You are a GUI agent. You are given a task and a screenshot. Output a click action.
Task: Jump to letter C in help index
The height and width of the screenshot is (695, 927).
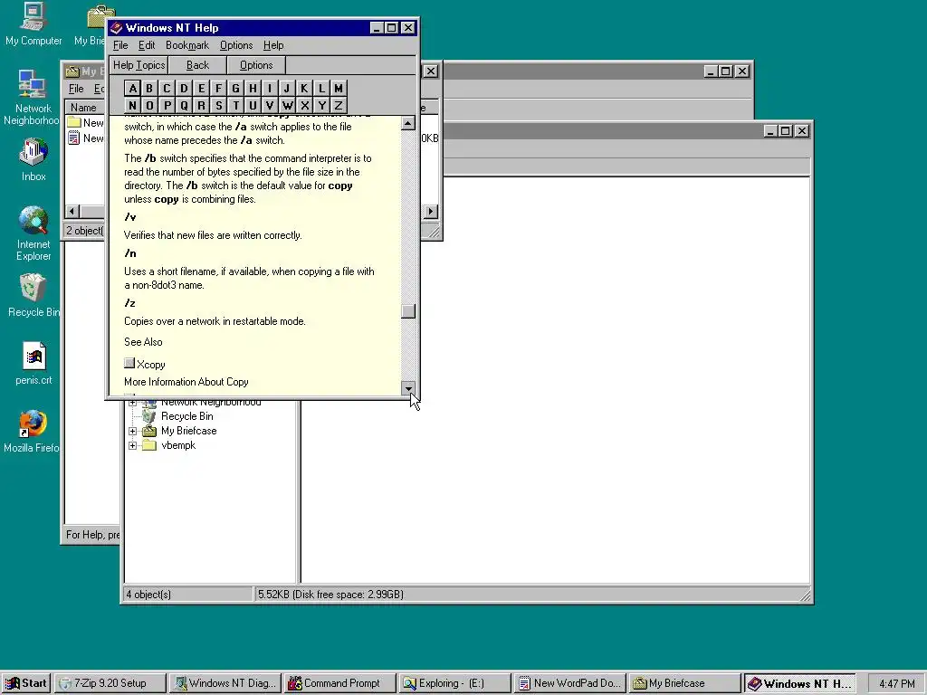point(167,88)
